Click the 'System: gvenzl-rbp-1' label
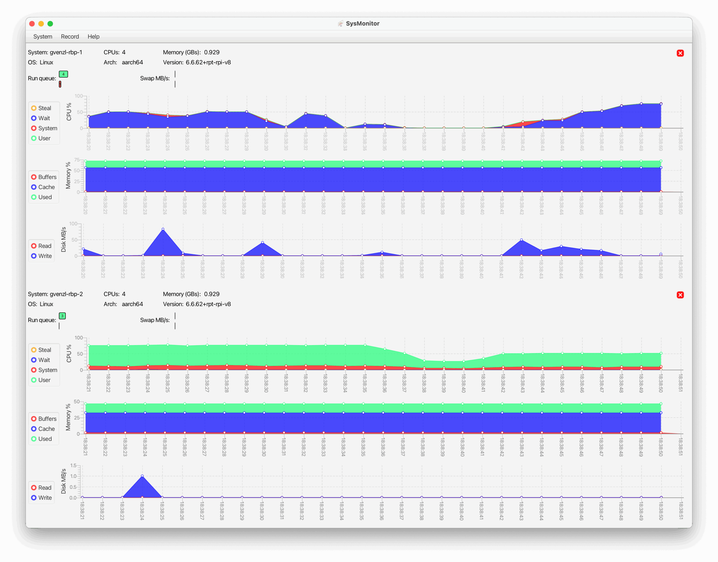 [55, 52]
